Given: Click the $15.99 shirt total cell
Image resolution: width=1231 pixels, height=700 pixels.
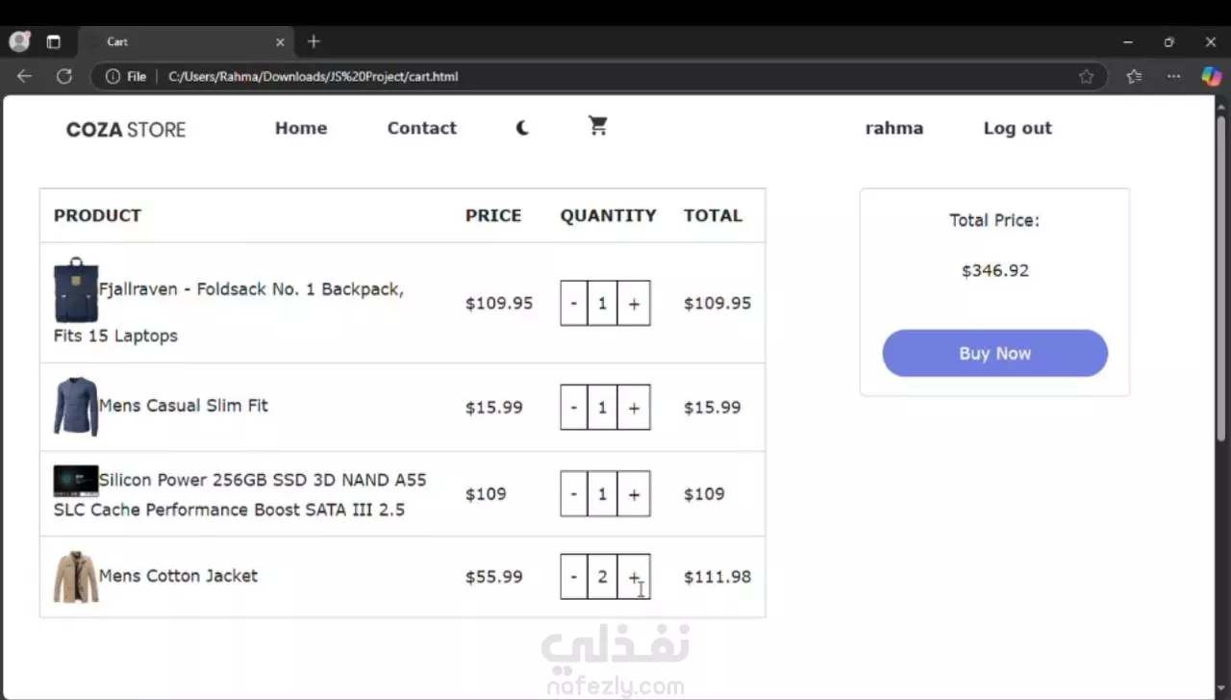Looking at the screenshot, I should click(x=713, y=407).
